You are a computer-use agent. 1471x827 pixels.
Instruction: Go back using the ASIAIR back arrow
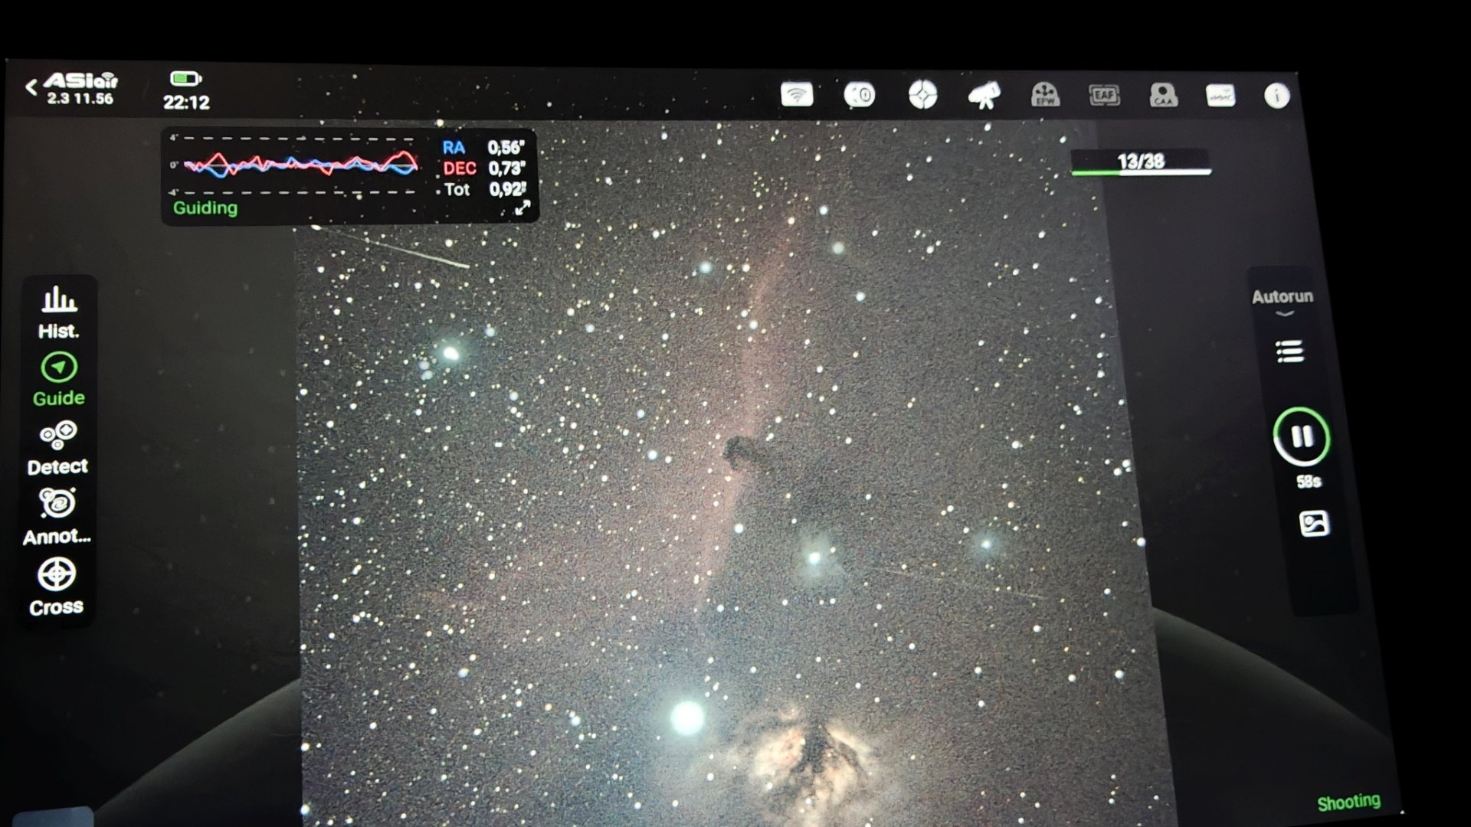point(31,87)
